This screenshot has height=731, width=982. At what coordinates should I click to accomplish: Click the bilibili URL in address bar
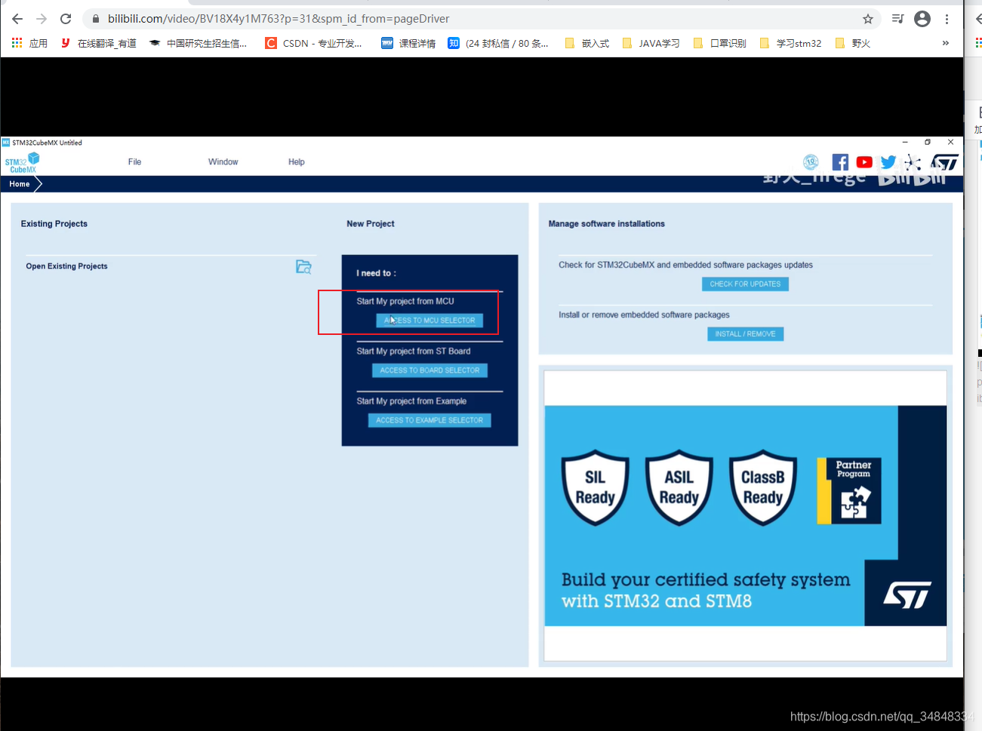click(x=279, y=19)
